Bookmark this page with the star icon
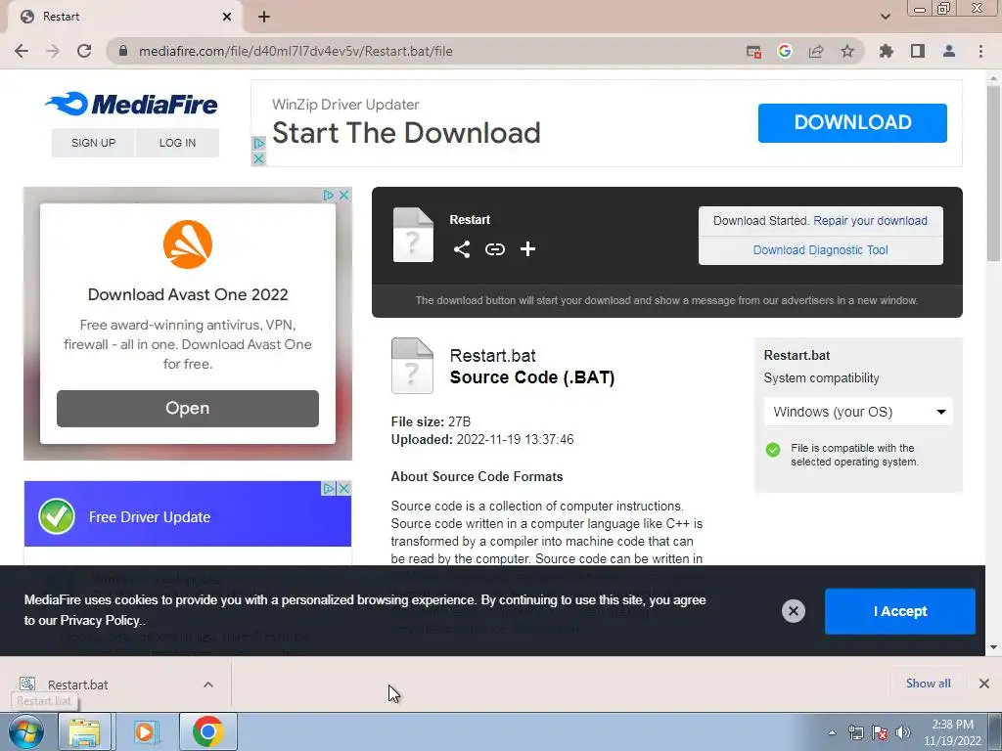This screenshot has width=1002, height=751. pos(847,51)
